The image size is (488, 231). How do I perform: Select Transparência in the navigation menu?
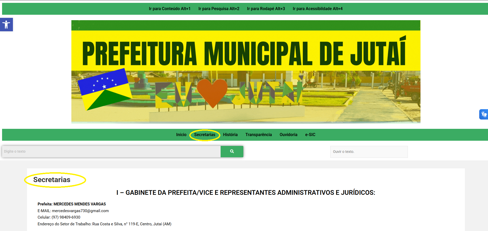point(258,135)
